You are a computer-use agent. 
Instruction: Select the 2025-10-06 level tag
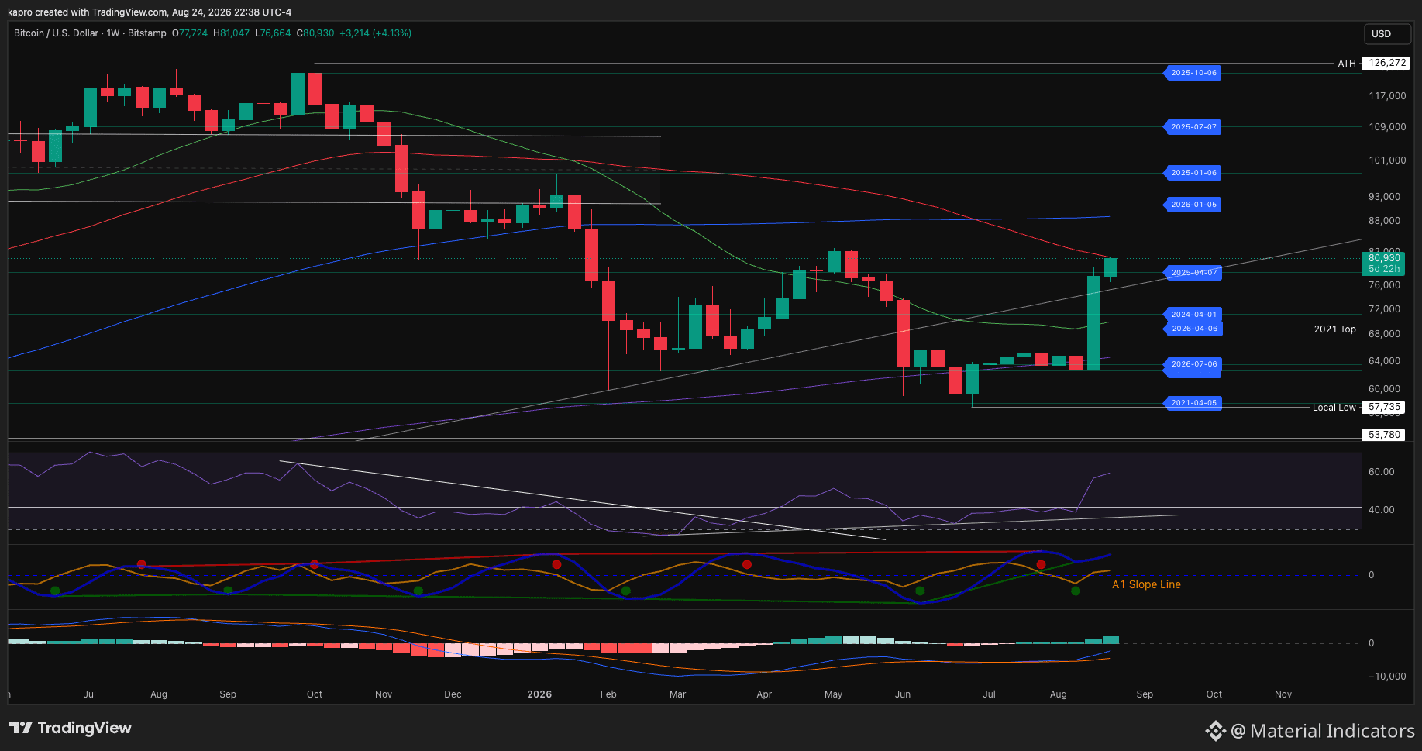click(x=1193, y=73)
